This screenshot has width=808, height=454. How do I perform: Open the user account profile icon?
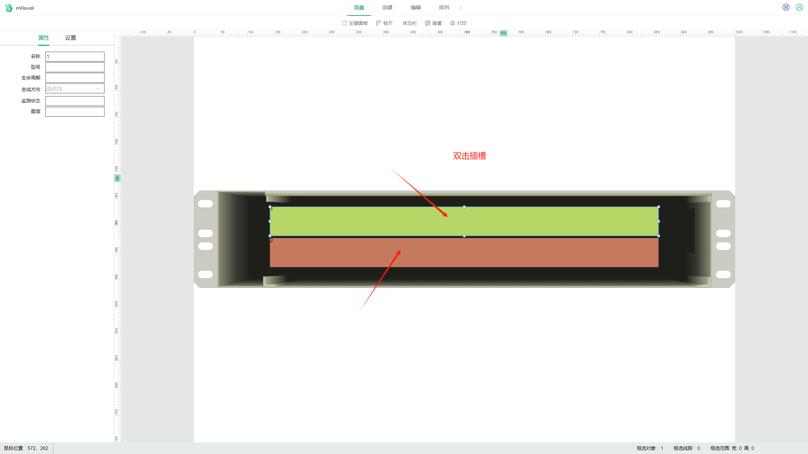[x=799, y=7]
